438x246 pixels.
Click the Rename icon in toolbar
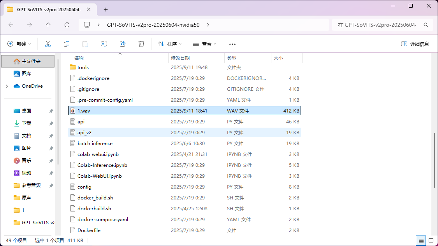(104, 44)
